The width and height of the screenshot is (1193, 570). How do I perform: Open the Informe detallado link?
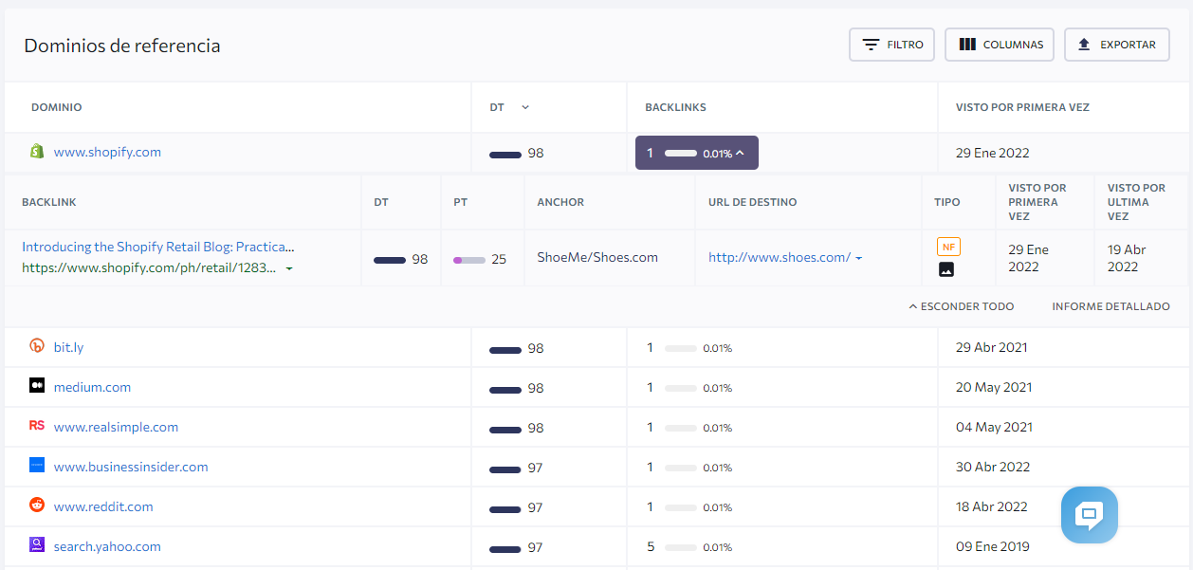click(x=1110, y=306)
